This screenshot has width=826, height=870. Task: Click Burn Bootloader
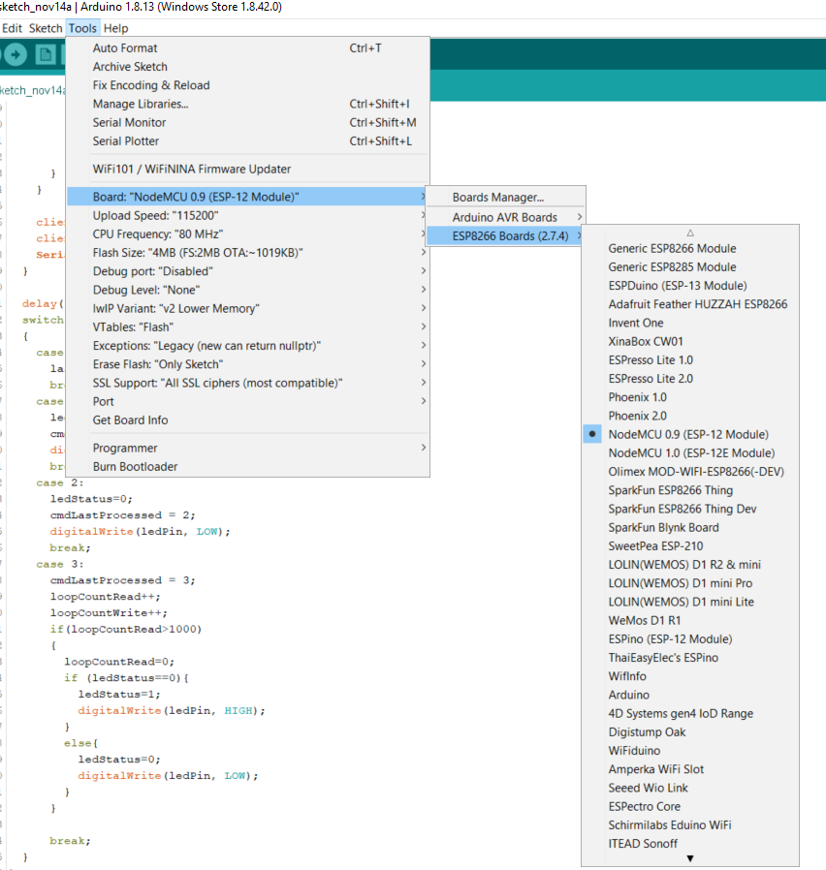point(248,467)
